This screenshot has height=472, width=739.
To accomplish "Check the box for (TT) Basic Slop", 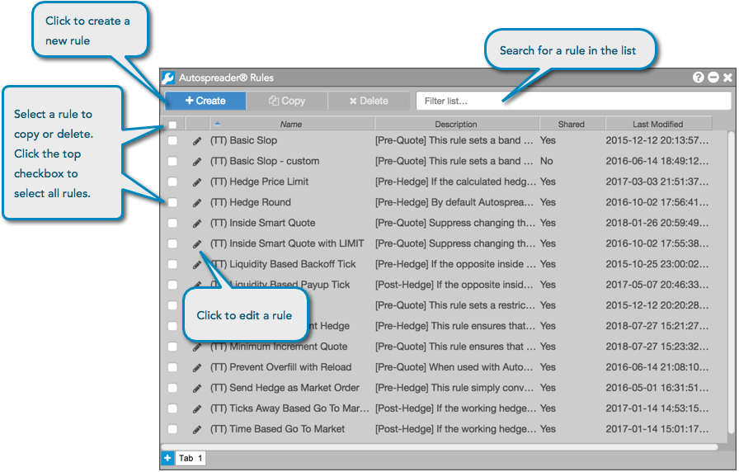I will [172, 140].
